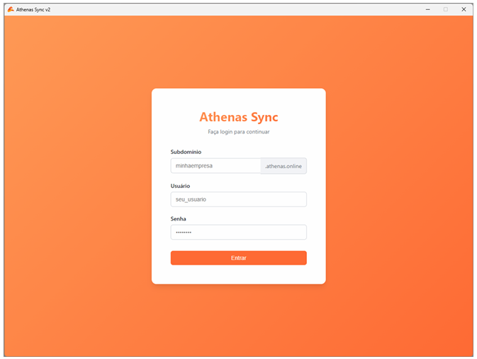Click the Usuário field label
The width and height of the screenshot is (477, 359).
(180, 186)
